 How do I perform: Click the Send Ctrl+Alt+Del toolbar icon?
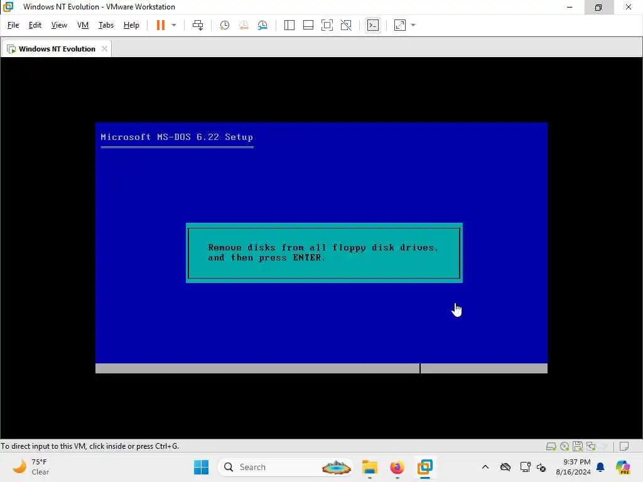(198, 25)
